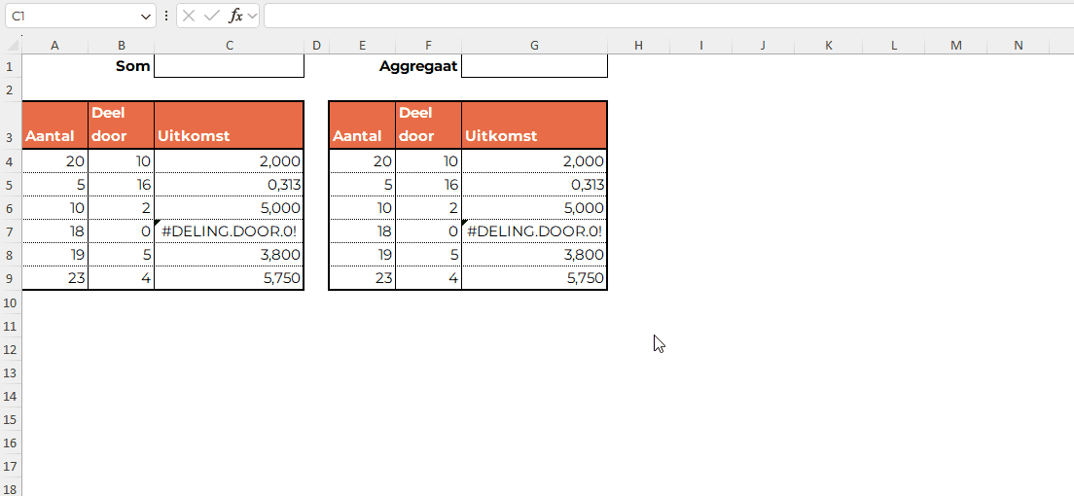1074x496 pixels.
Task: Select row 2 header
Action: pyautogui.click(x=11, y=89)
